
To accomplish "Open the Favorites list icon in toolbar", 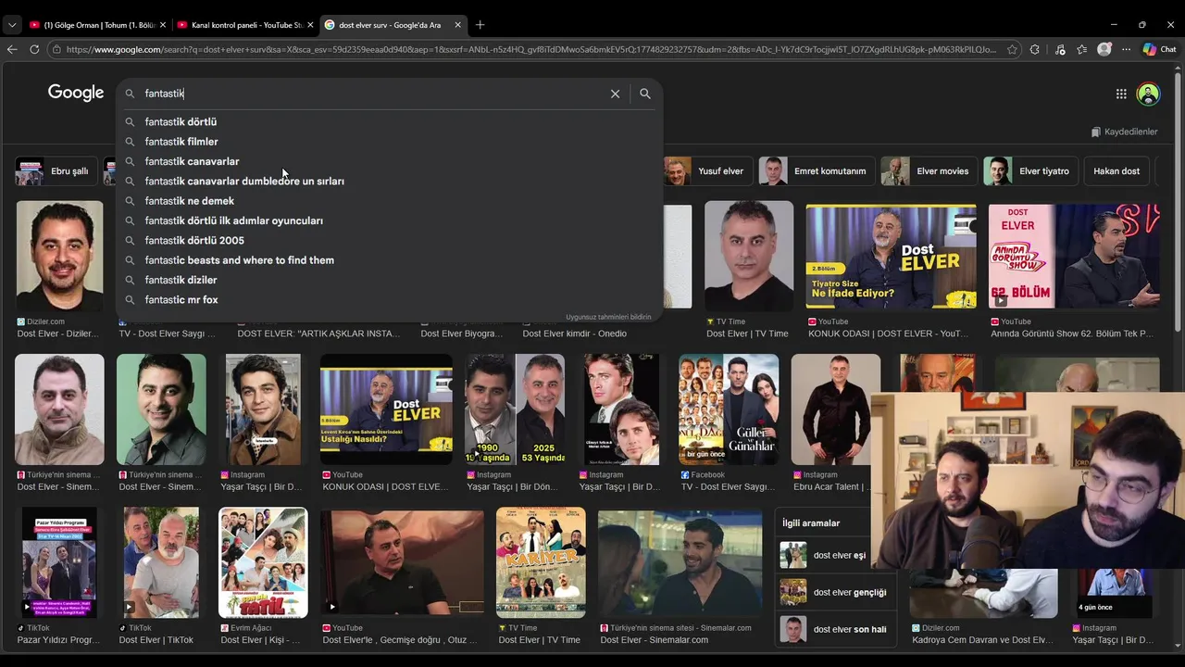I will point(1081,49).
